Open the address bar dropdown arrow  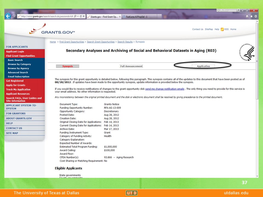78,16
